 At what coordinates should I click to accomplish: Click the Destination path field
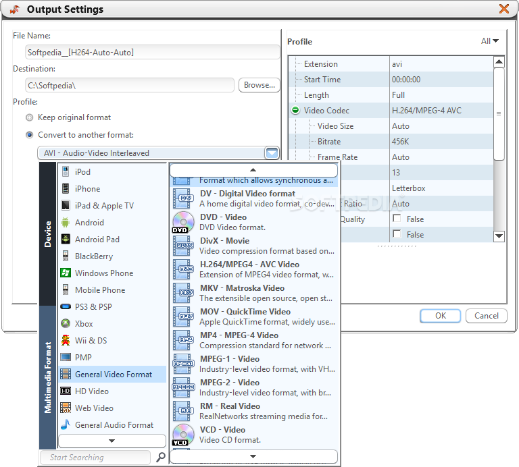coord(130,85)
